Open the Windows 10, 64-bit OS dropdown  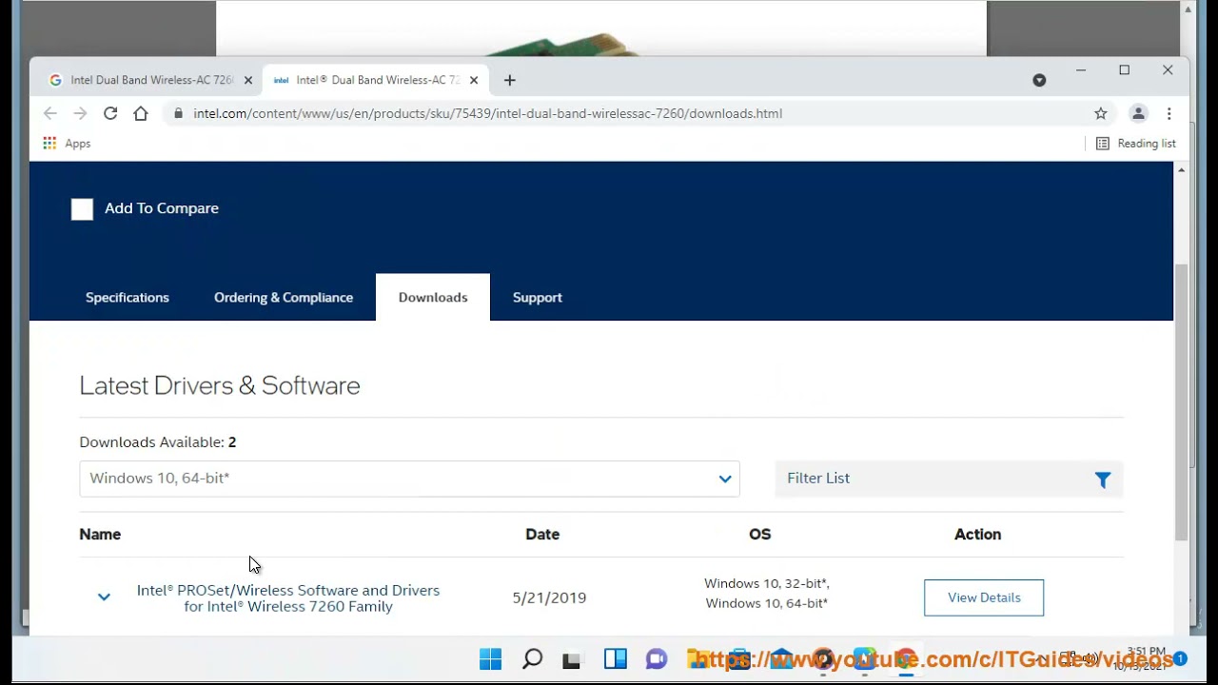409,479
